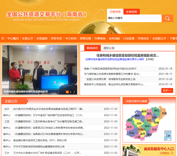
Task: Open notice 白沙县2023年度农业水价综合改革
Action: pos(48,109)
